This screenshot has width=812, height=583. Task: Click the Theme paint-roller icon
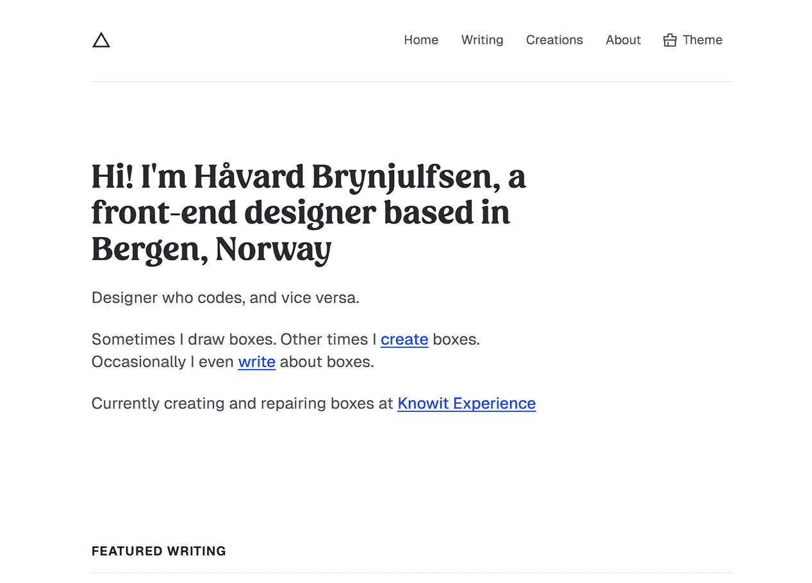[x=670, y=40]
